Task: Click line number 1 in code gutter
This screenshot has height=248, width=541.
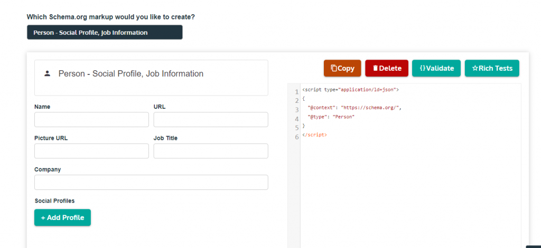Action: pyautogui.click(x=297, y=92)
